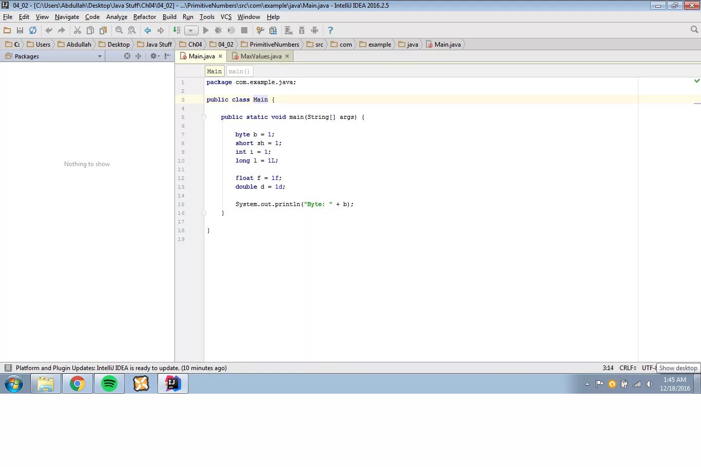Synchronize project with the refresh arrows icon
The height and width of the screenshot is (467, 701).
tap(33, 30)
